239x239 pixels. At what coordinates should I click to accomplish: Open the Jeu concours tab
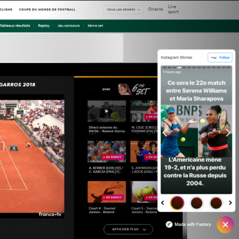click(69, 26)
